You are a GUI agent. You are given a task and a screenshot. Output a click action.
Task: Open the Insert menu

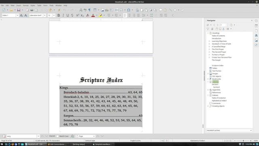click(x=19, y=5)
